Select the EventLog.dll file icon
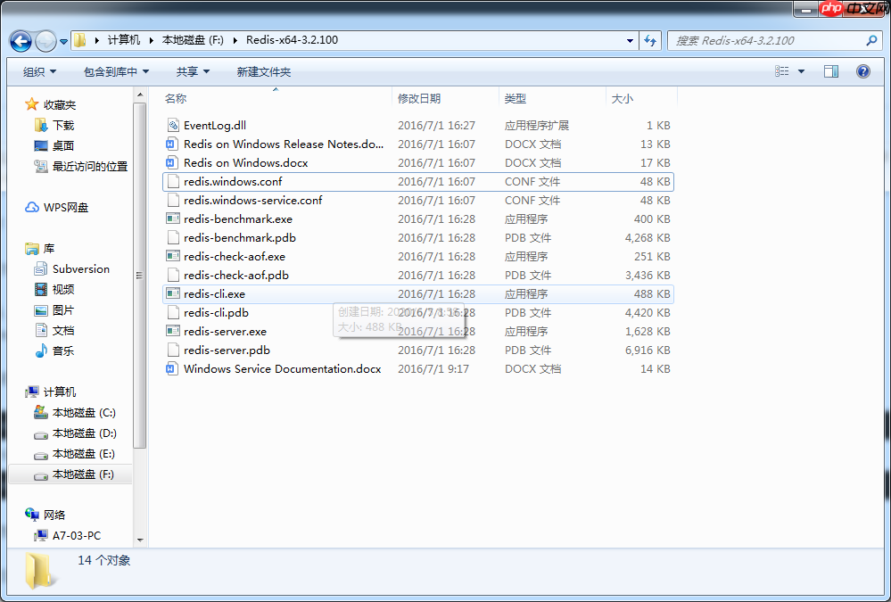Screen dimensions: 891x602 click(173, 125)
